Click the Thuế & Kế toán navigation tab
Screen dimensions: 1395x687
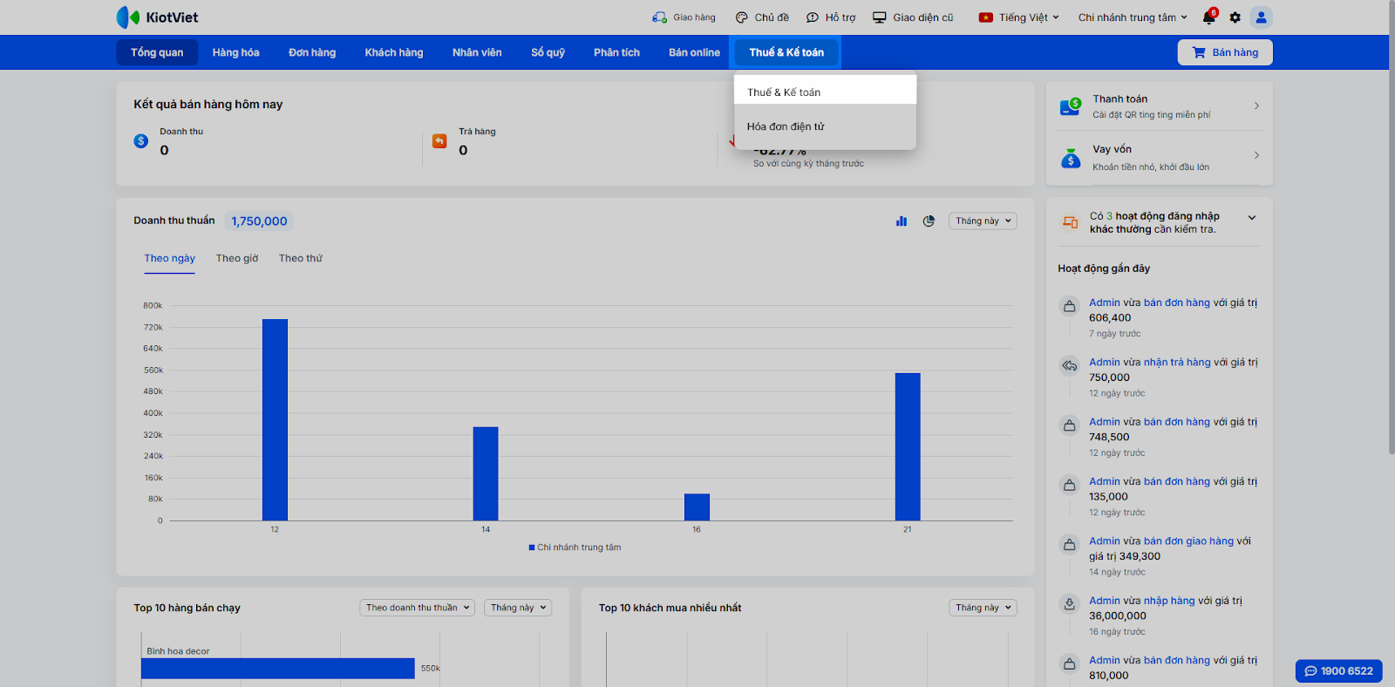point(786,52)
